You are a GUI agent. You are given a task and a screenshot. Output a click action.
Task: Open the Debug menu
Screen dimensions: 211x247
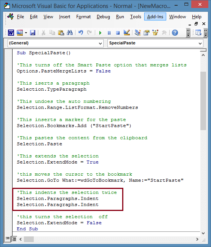point(103,17)
